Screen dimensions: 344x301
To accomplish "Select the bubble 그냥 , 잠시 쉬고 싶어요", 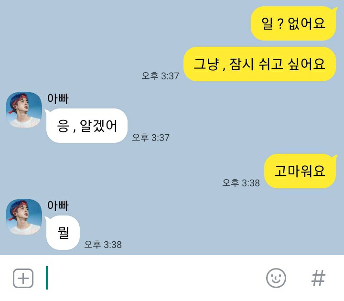I will [x=260, y=64].
